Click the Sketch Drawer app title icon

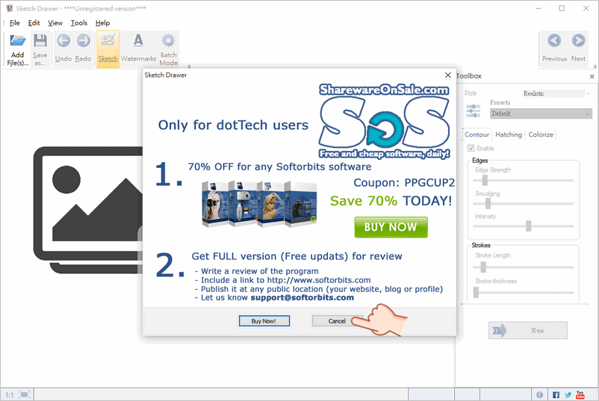pyautogui.click(x=10, y=8)
